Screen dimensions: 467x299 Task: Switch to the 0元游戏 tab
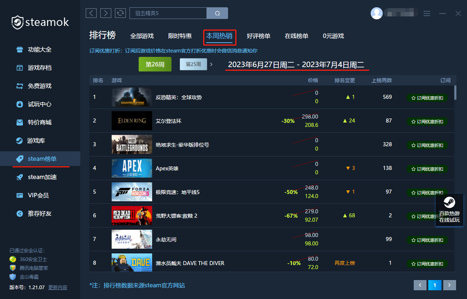coord(333,36)
